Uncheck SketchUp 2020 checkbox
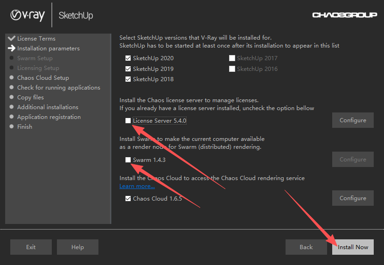Screen dimensions: 384x265 128,58
